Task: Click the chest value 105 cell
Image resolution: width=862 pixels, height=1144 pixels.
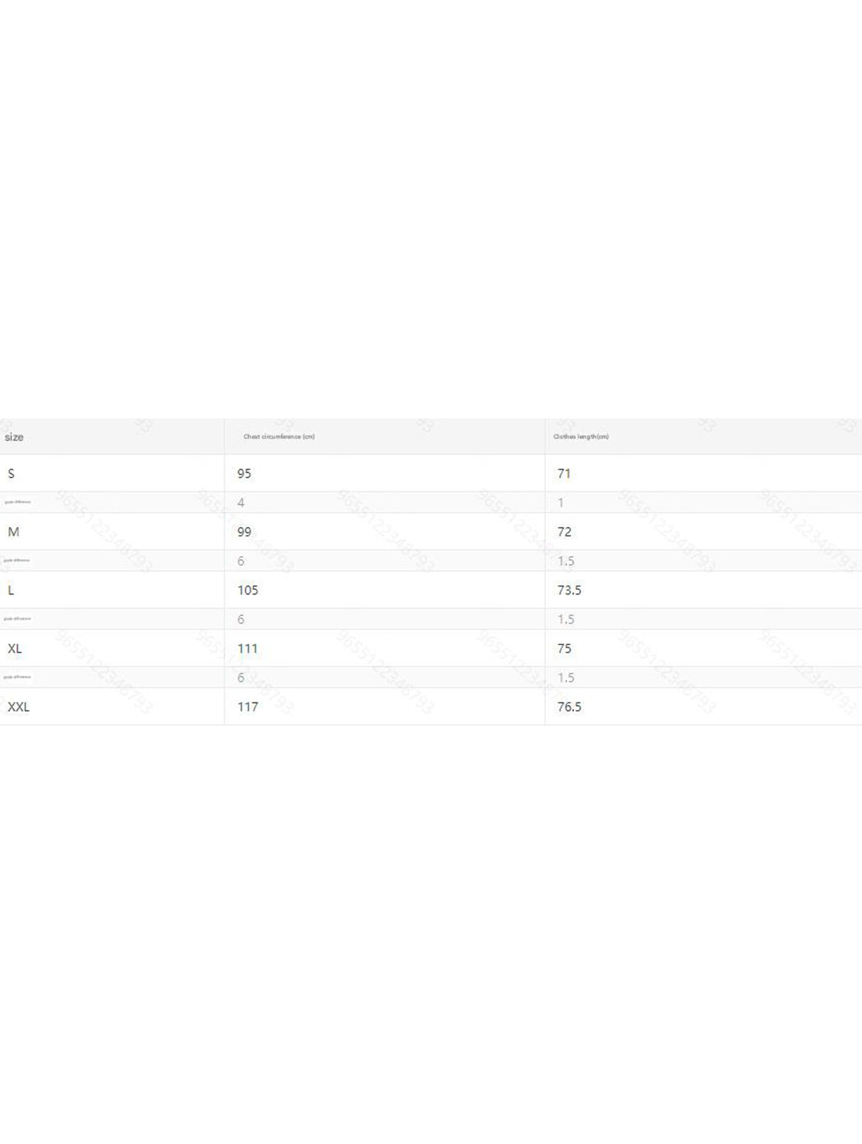Action: click(x=248, y=590)
